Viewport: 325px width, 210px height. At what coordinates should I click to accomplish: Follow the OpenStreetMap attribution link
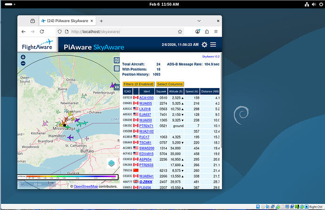click(86, 186)
